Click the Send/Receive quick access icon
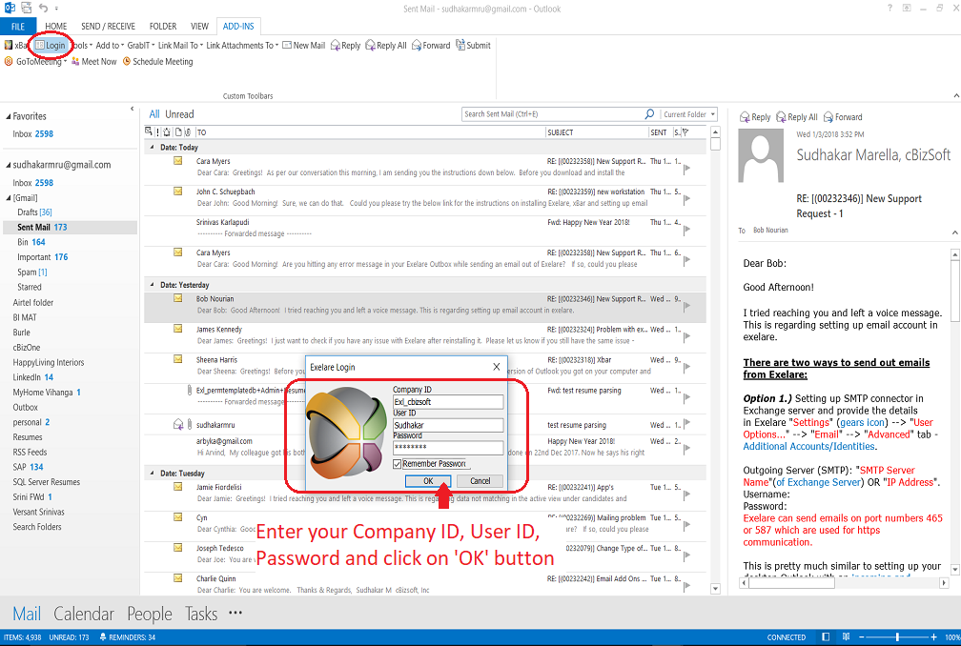Image resolution: width=961 pixels, height=646 pixels. 27,8
